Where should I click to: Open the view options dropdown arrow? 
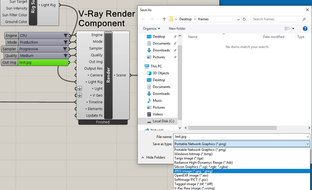point(293,29)
